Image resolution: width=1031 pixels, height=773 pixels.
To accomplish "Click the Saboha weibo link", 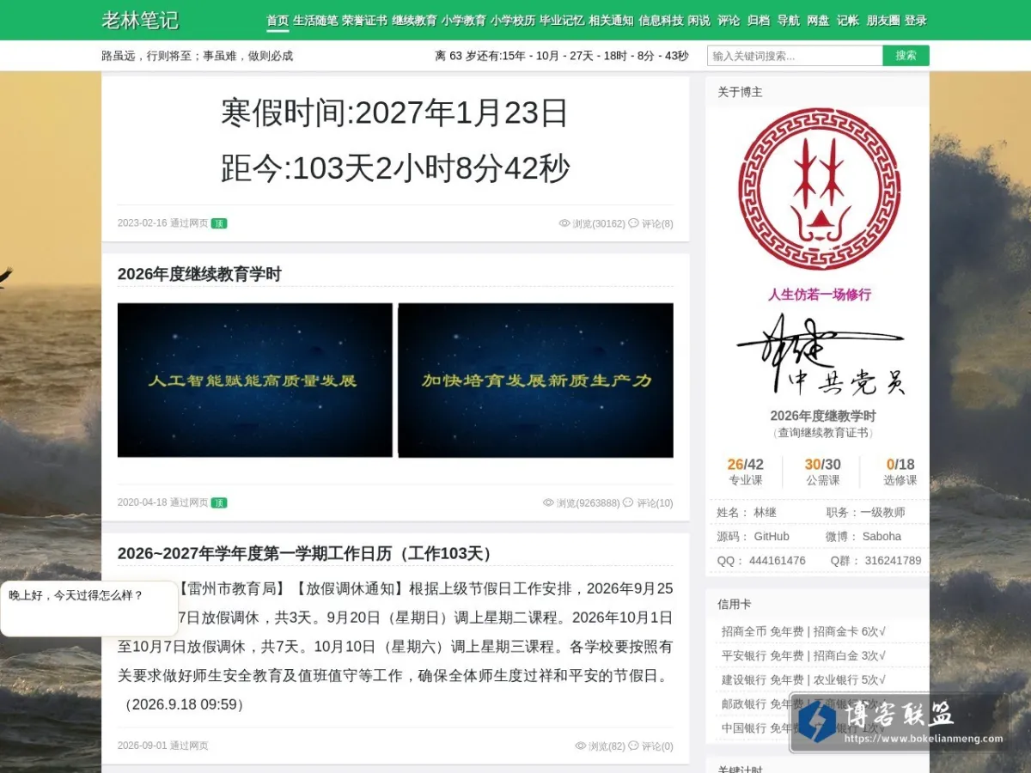I will tap(882, 537).
